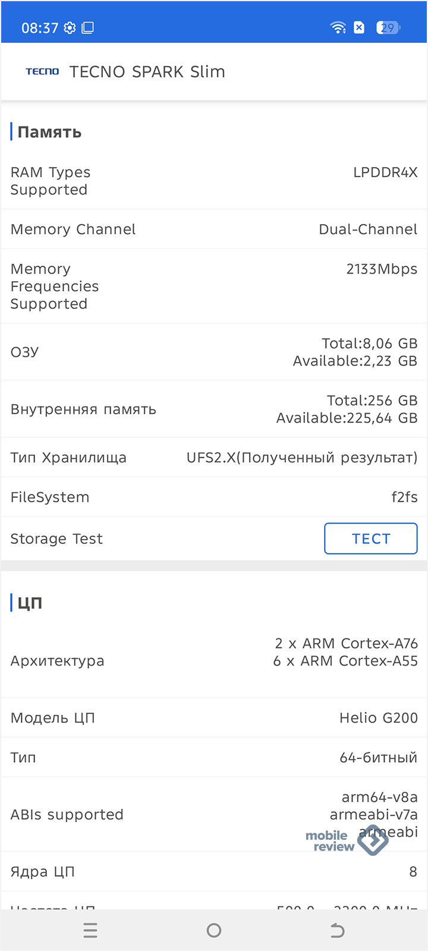Start storage test with ТЕСТ button
The height and width of the screenshot is (951, 428).
pyautogui.click(x=370, y=539)
